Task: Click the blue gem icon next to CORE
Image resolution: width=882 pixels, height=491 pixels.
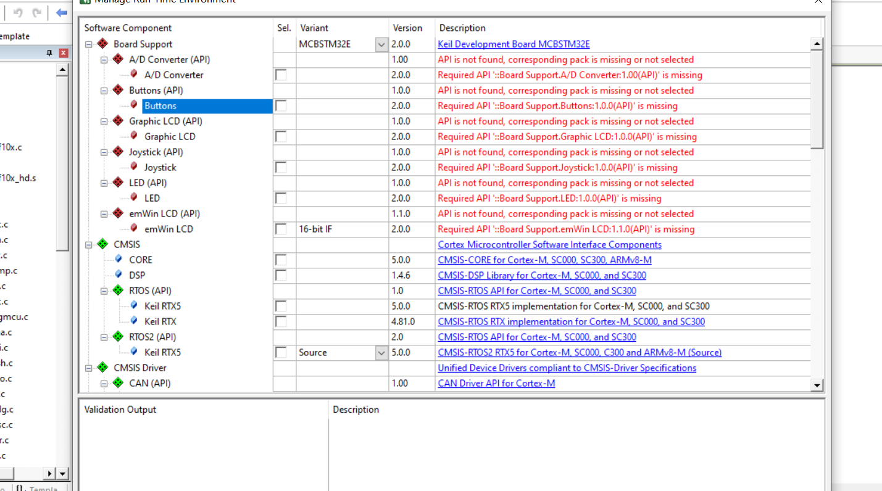Action: [x=119, y=260]
